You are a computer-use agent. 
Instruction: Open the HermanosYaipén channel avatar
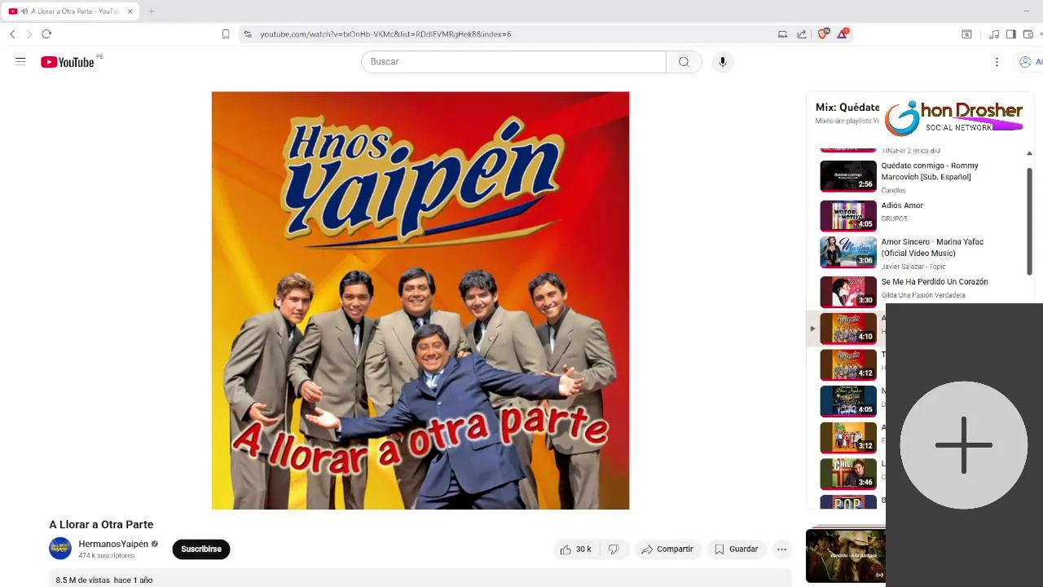point(60,549)
